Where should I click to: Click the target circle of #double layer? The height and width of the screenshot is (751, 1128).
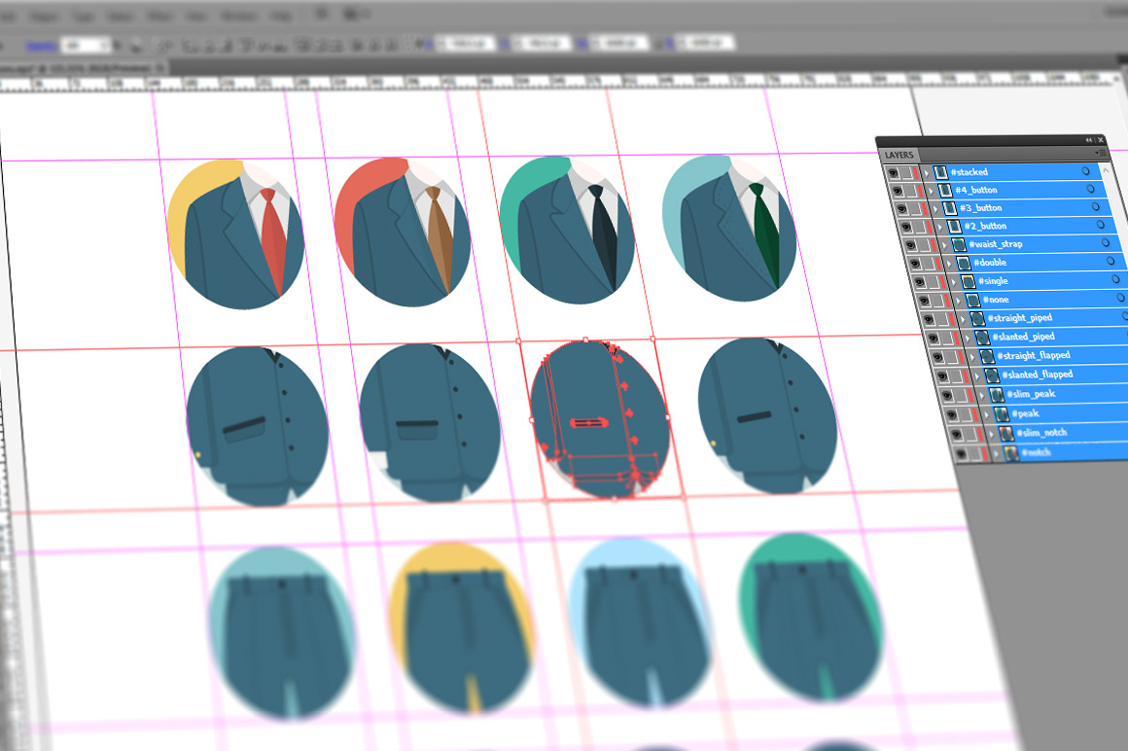(x=1110, y=262)
